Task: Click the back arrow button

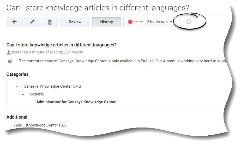Action: pos(15,22)
